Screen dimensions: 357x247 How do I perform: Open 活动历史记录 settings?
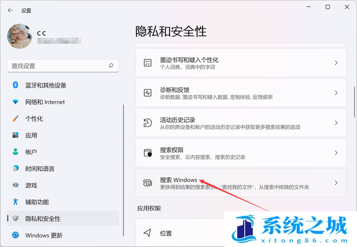point(241,123)
